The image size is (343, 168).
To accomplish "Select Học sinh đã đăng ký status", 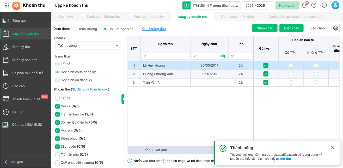I will [57, 80].
